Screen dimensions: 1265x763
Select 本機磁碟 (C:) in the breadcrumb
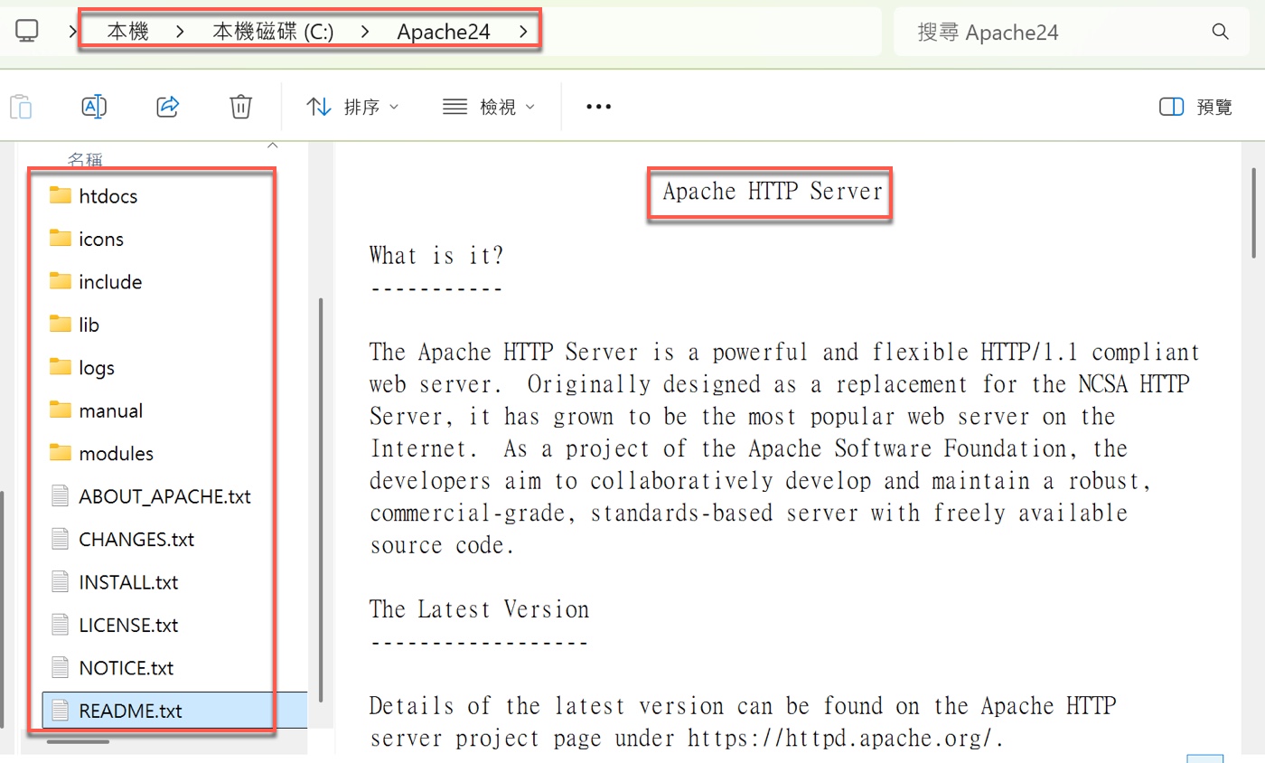[273, 32]
